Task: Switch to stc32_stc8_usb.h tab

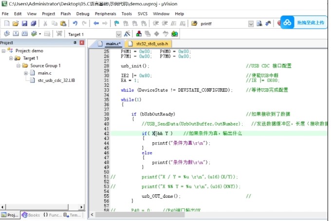Action: click(148, 44)
